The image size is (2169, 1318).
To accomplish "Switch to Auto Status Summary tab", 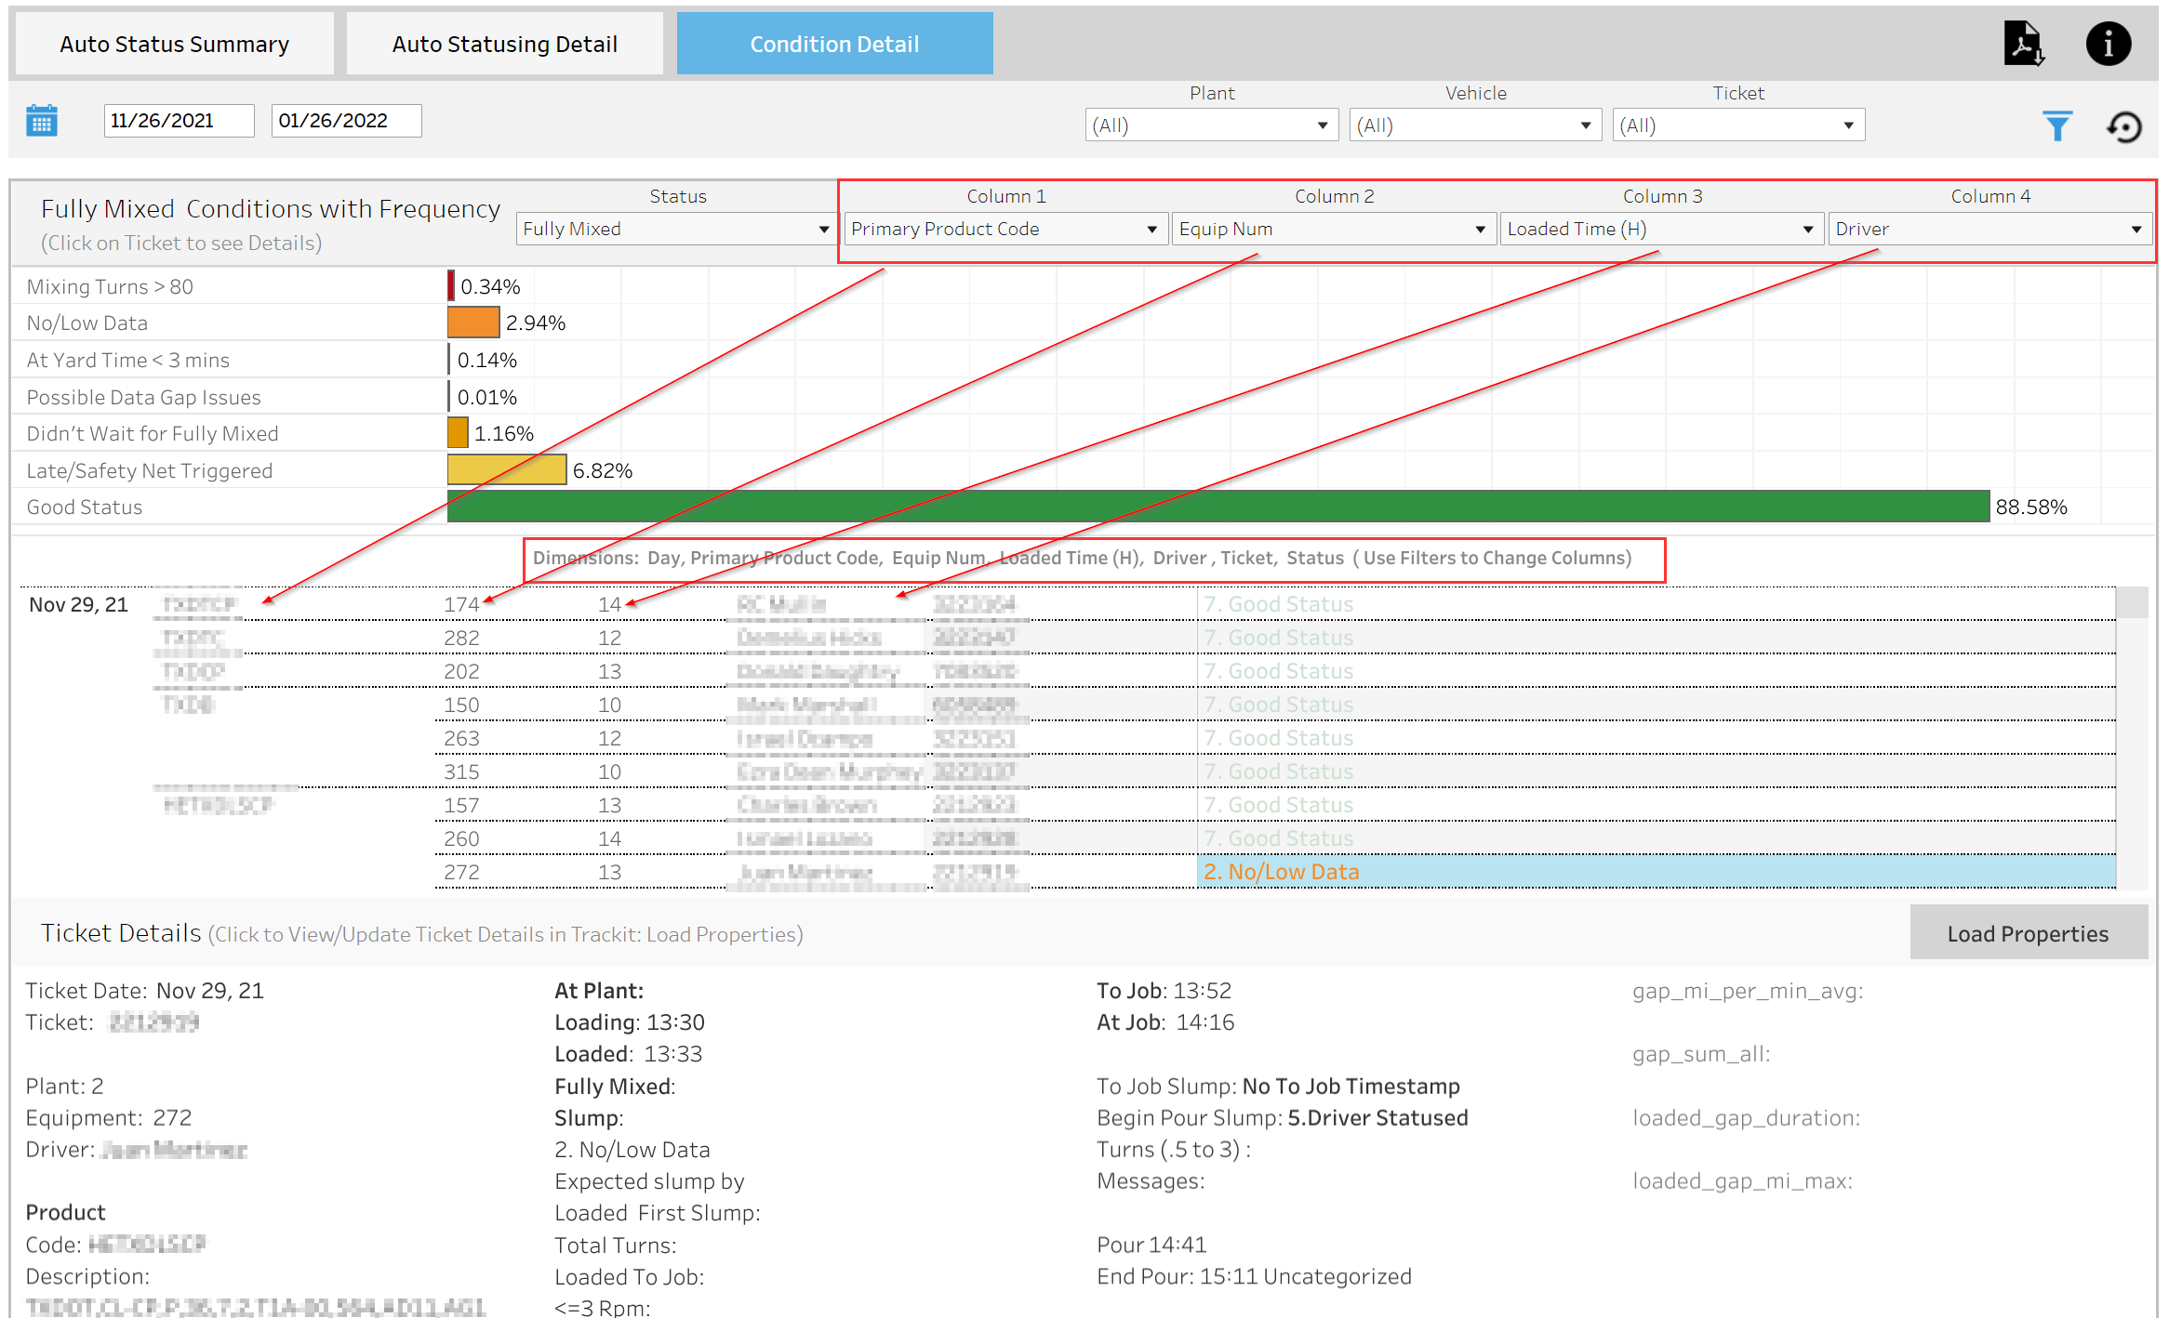I will click(x=175, y=44).
